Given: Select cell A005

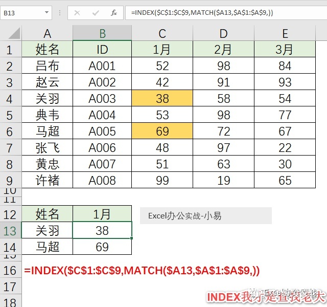Looking at the screenshot, I should [102, 131].
